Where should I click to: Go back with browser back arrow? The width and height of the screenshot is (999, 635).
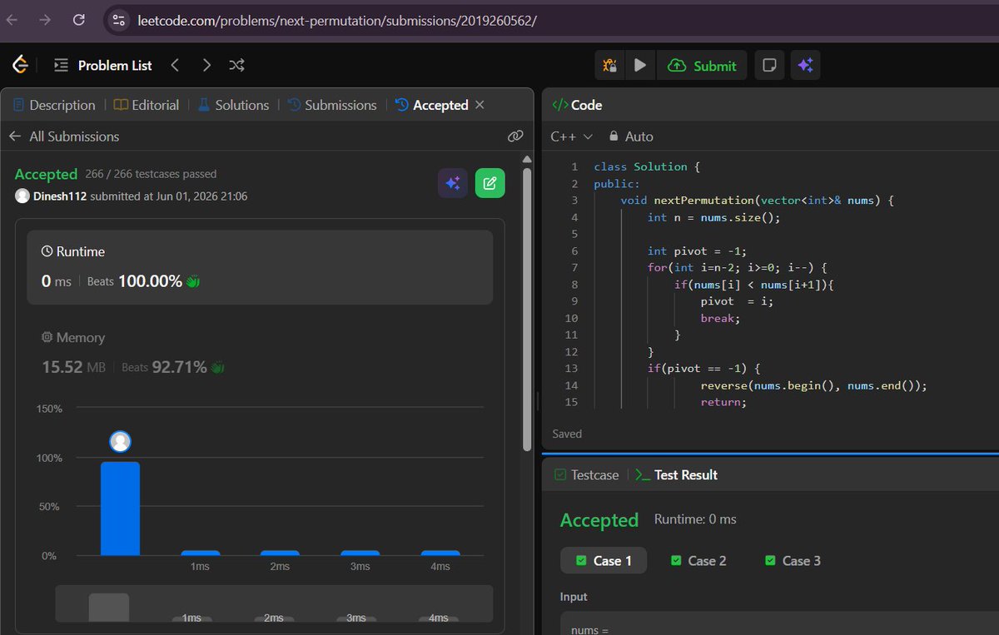pyautogui.click(x=12, y=20)
